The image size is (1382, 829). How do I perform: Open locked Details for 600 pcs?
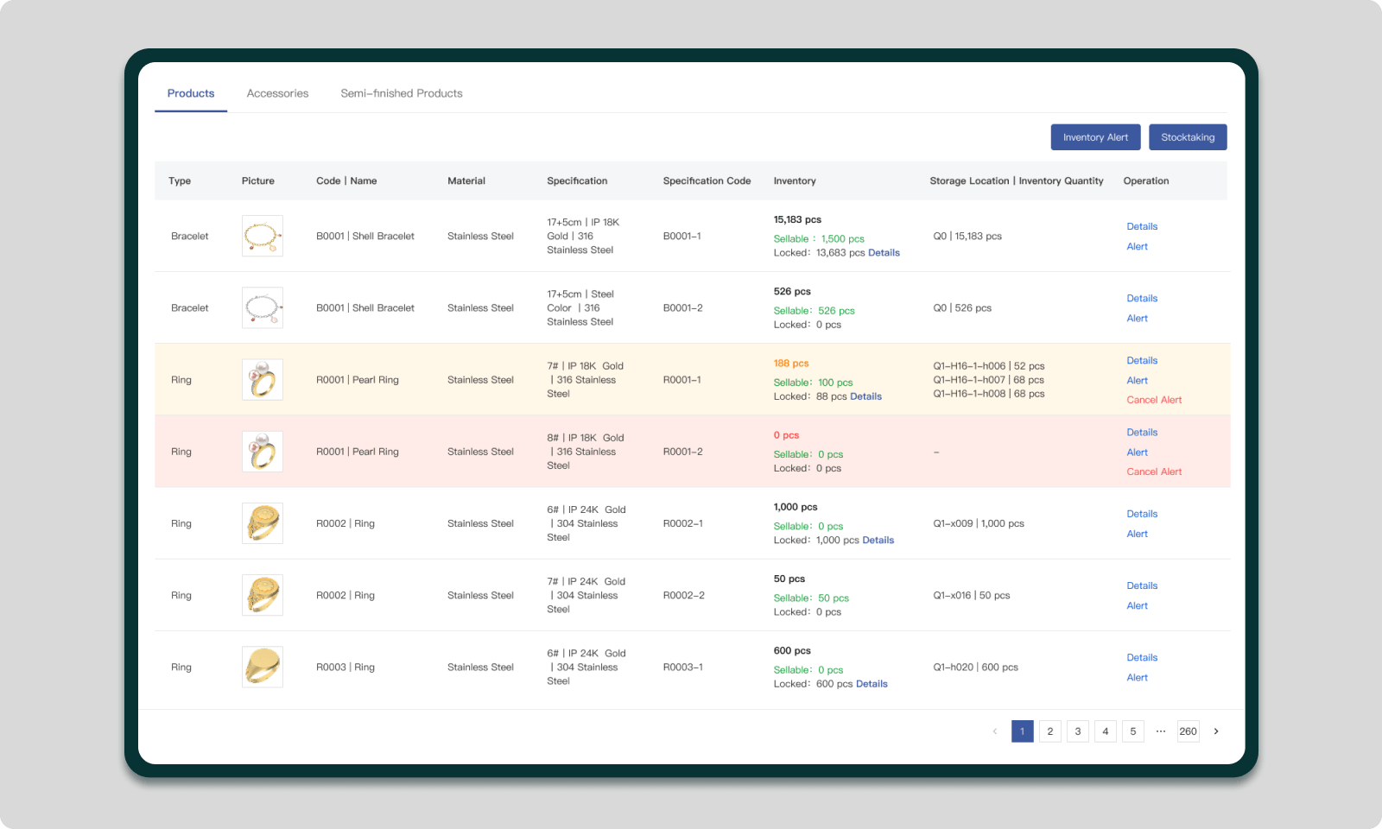[x=872, y=684]
